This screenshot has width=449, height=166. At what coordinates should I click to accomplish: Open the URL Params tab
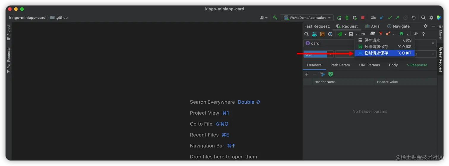[x=369, y=65]
